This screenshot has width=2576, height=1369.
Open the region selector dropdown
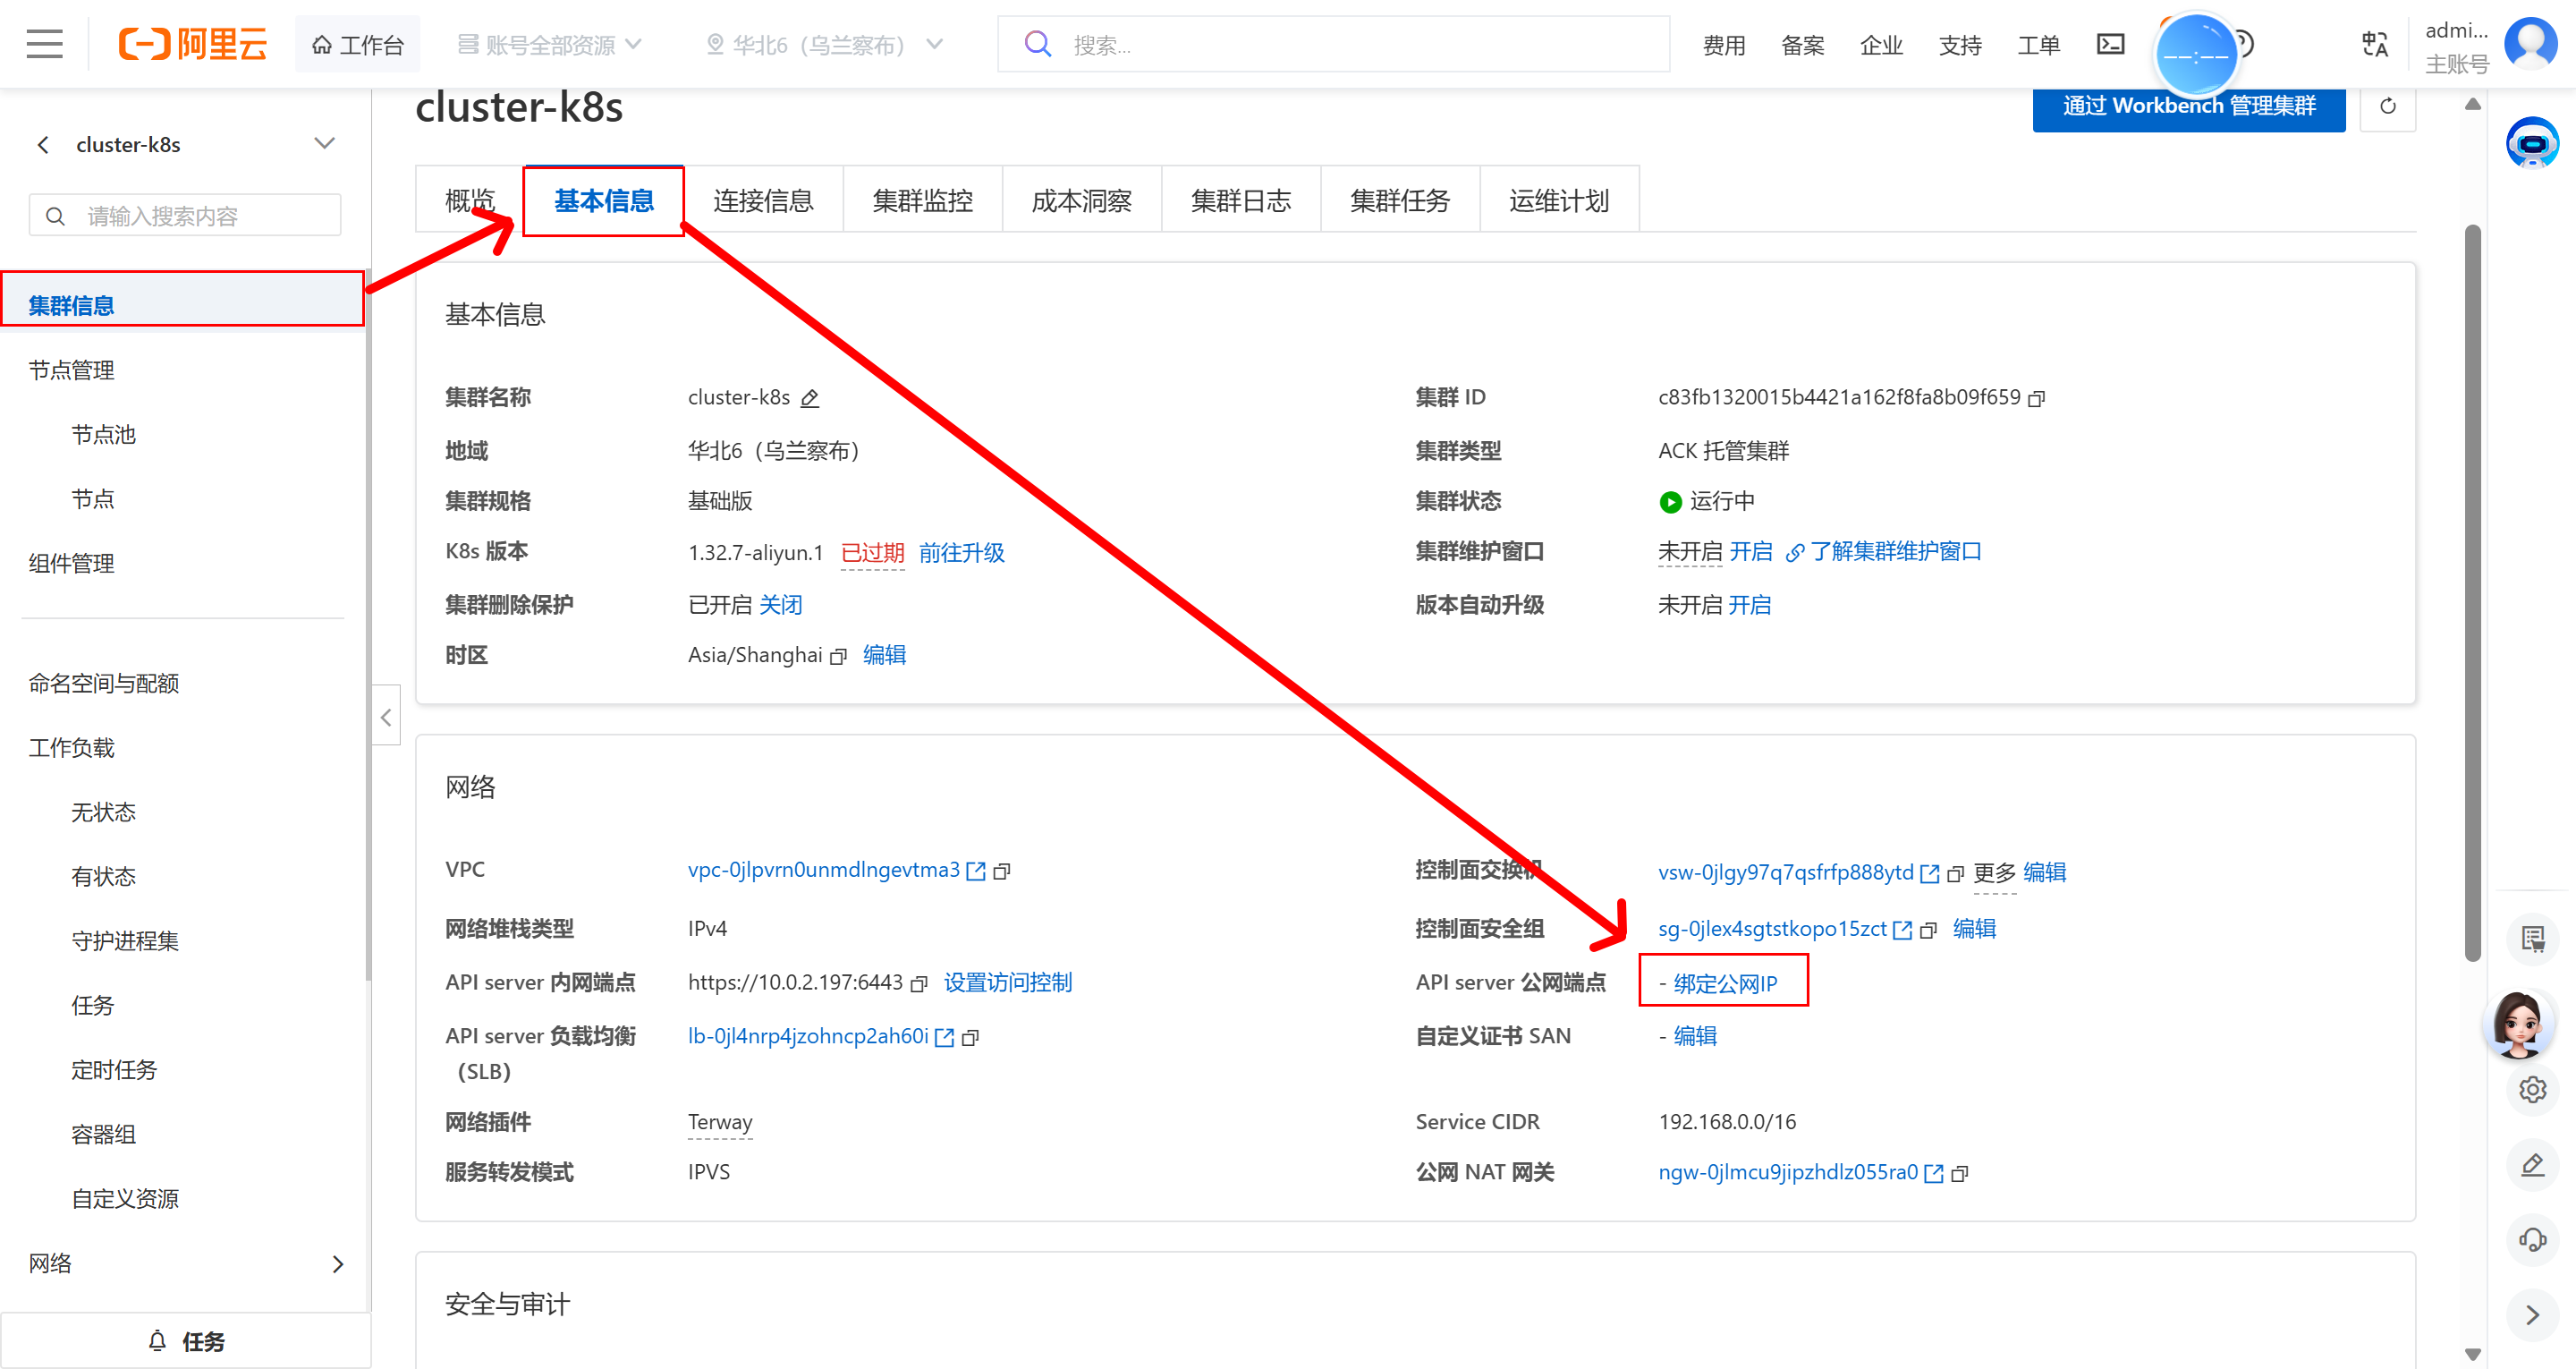tap(823, 44)
